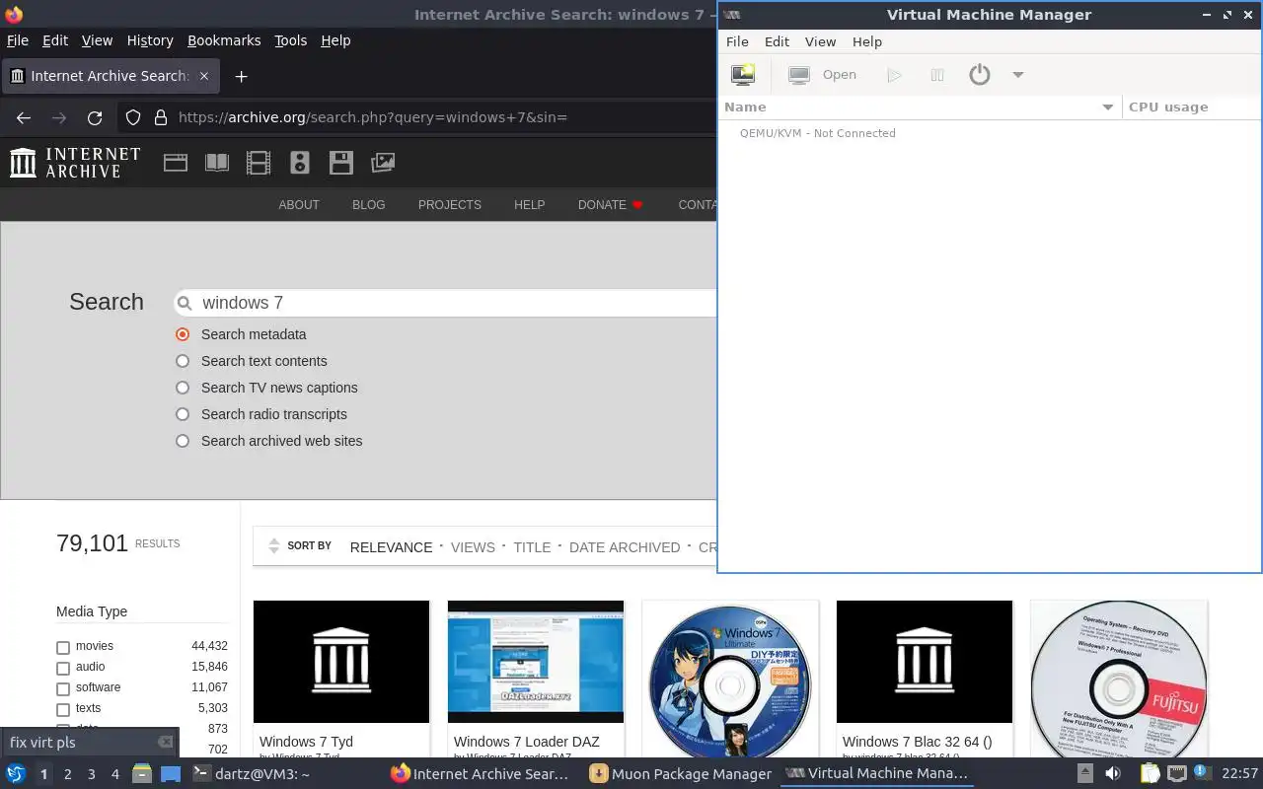1263x789 pixels.
Task: Sort results by VIEWS
Action: (473, 547)
